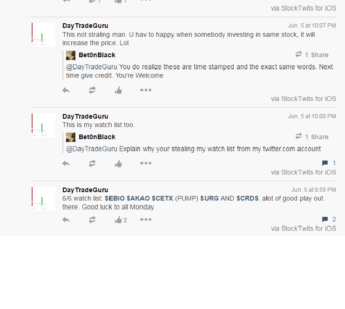Open the $CRDS ticker link
This screenshot has height=309, width=345.
[x=247, y=198]
